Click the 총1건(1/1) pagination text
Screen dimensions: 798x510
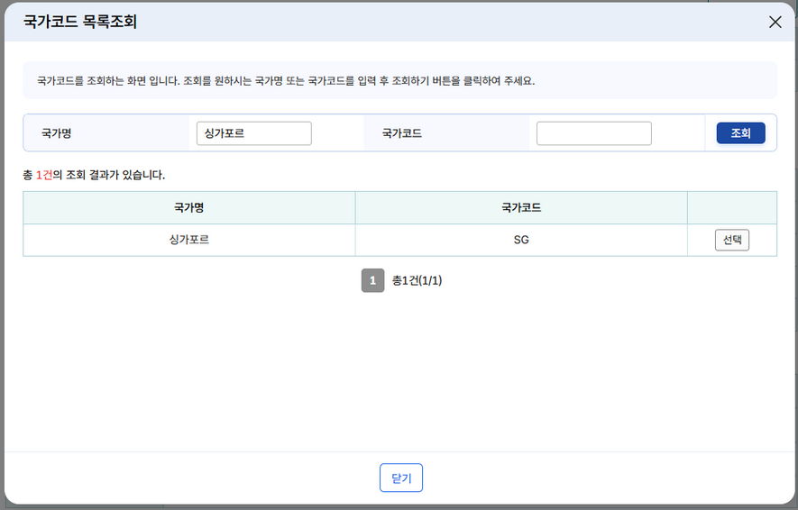(x=417, y=280)
